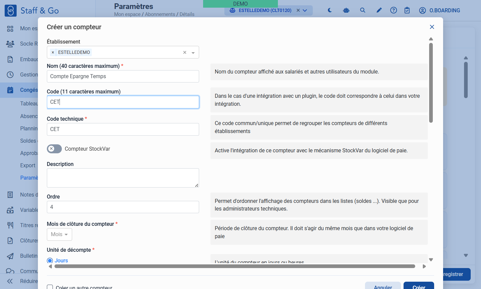Click the scroll-down arrow in dialog
This screenshot has height=289, width=481.
tap(431, 260)
